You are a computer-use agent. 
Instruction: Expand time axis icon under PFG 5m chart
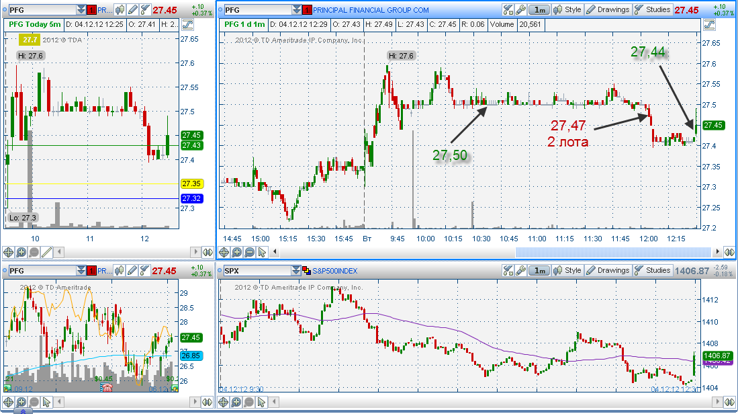tap(207, 252)
